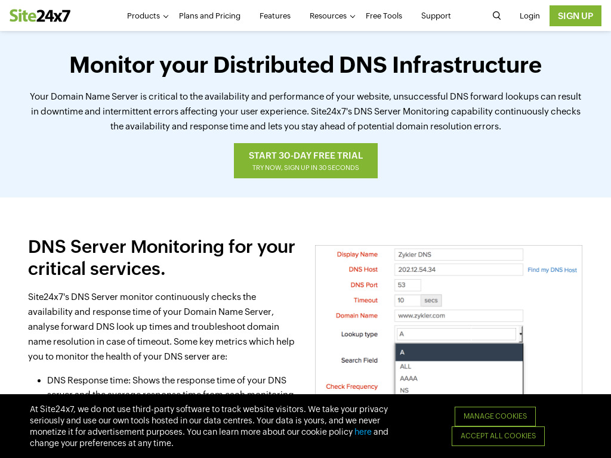This screenshot has height=458, width=611.
Task: Click the 'secs' unit label by Timeout
Action: pos(431,301)
